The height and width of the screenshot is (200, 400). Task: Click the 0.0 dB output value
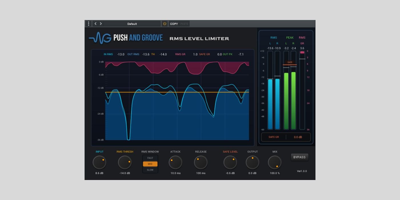pos(253,173)
